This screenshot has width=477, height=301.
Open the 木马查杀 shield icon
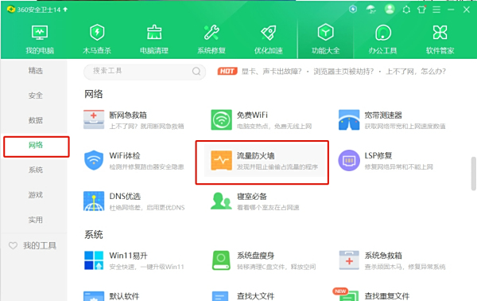pos(97,33)
